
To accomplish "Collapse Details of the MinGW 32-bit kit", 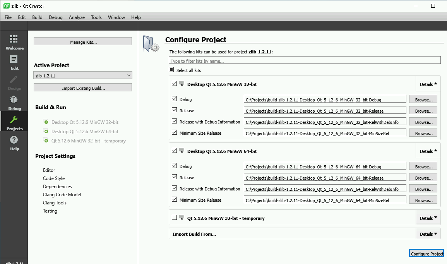I will 428,84.
